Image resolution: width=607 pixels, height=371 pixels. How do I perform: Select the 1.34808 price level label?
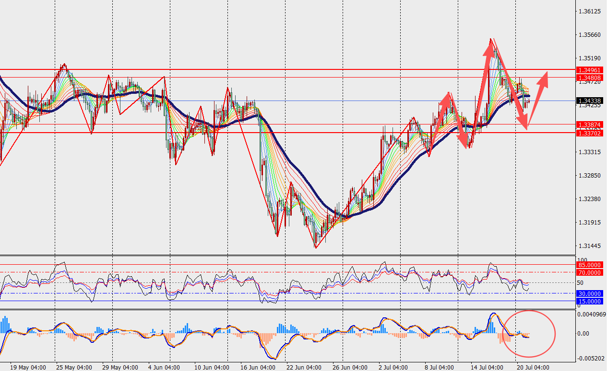point(590,78)
